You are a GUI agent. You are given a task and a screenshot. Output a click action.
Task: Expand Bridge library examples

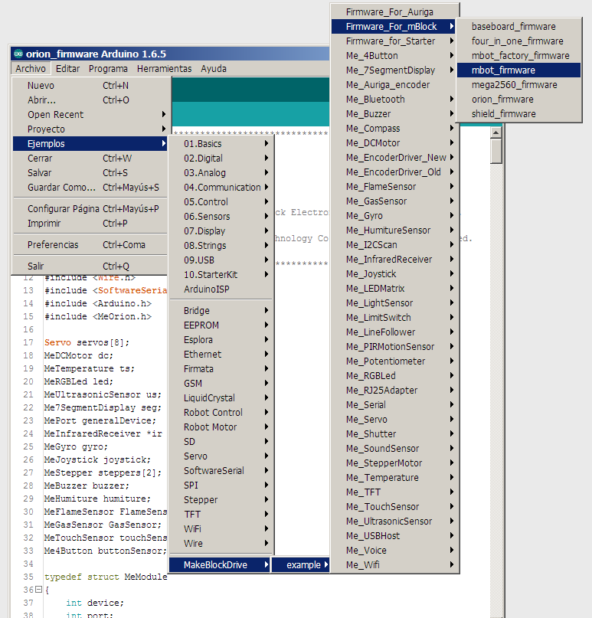[x=221, y=311]
